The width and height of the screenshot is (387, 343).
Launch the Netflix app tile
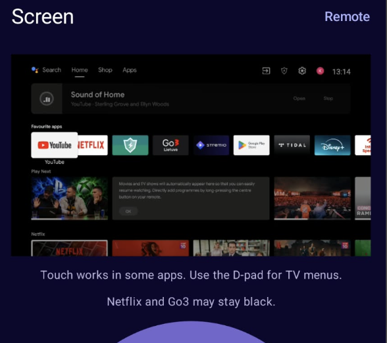[x=93, y=145]
